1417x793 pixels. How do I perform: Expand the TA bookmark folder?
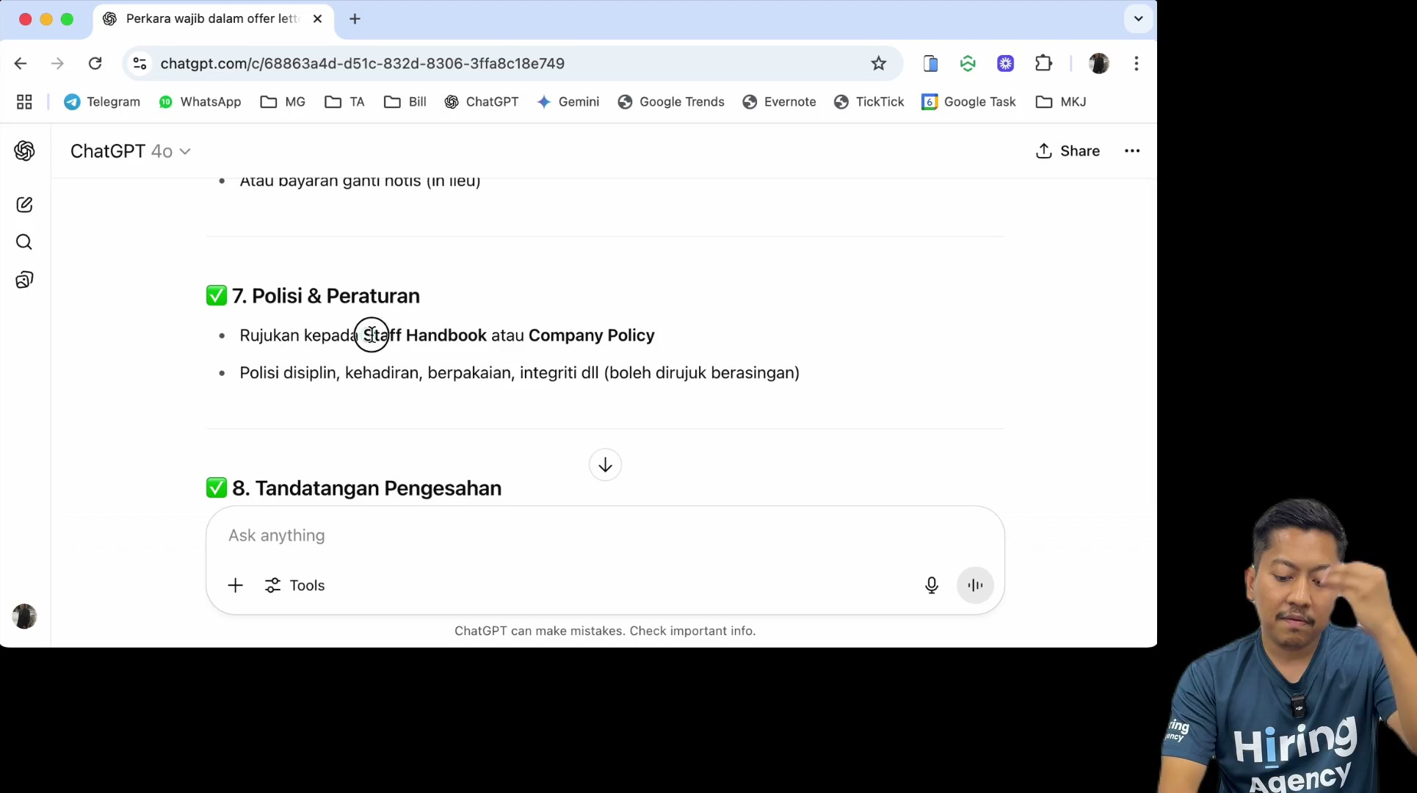344,102
